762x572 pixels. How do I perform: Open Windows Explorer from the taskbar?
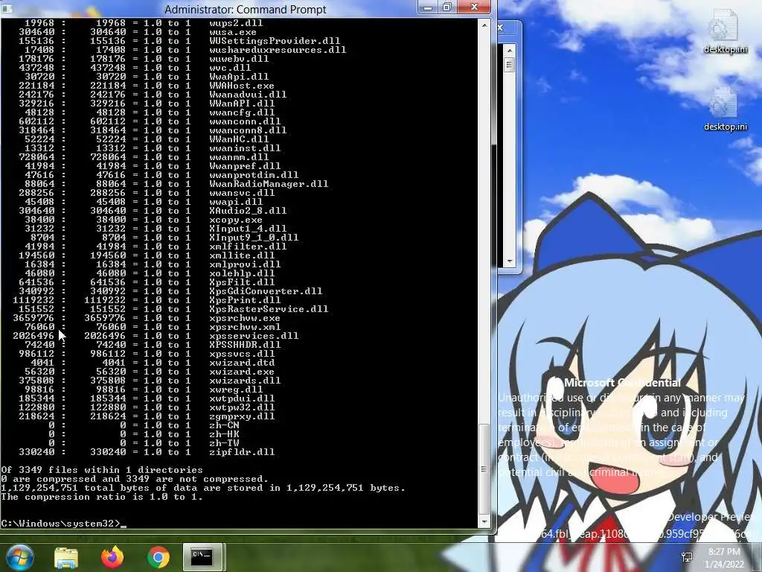pyautogui.click(x=66, y=557)
